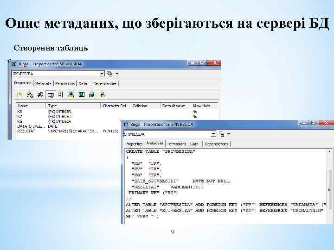Click the CREATE TABLE "SPIVBESIDA" line
This screenshot has width=334, height=250.
161,151
